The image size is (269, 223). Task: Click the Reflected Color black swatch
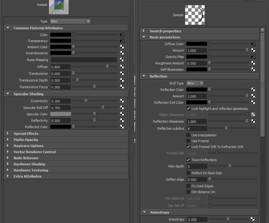tap(61, 127)
